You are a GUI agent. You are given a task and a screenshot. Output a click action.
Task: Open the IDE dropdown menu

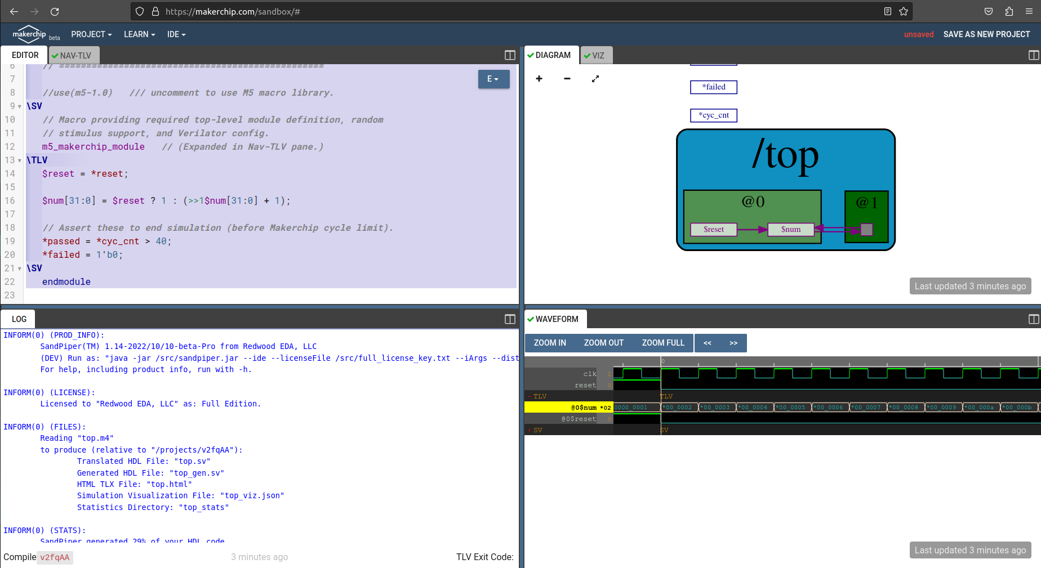click(176, 34)
